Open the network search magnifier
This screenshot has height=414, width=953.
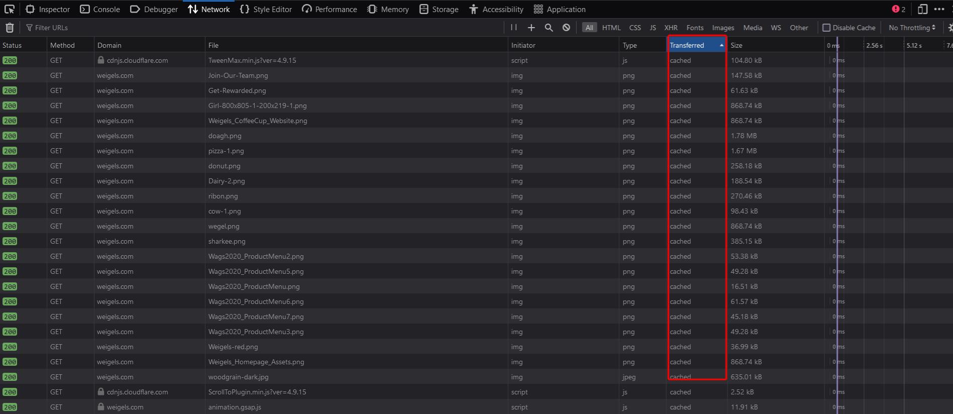[x=549, y=28]
